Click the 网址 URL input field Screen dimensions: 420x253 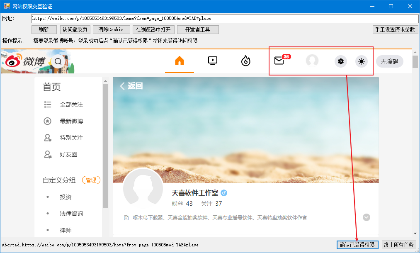(224, 19)
